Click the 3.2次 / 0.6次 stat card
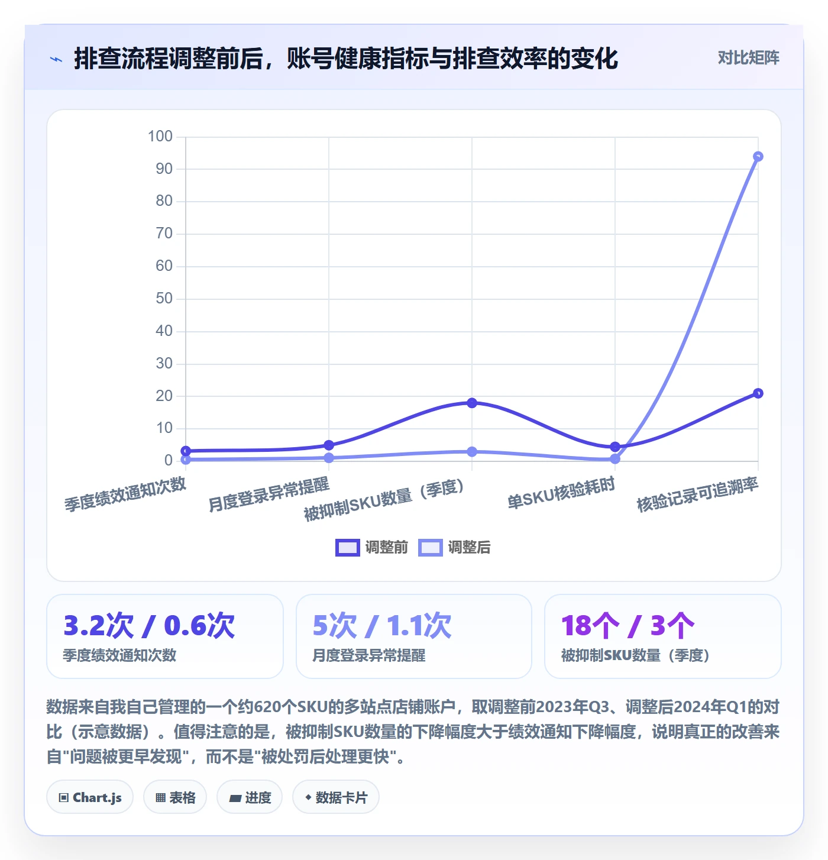The image size is (828, 860). pyautogui.click(x=165, y=636)
